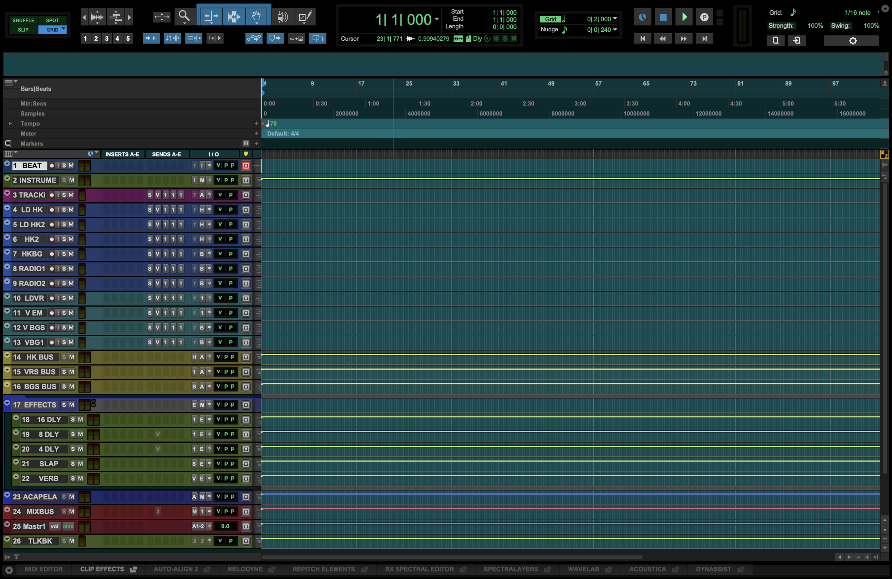Select the Pencil tool
This screenshot has width=892, height=579.
pyautogui.click(x=304, y=17)
